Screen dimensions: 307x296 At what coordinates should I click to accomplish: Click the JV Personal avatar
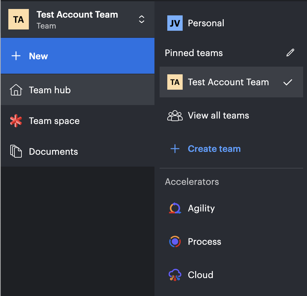pyautogui.click(x=175, y=23)
